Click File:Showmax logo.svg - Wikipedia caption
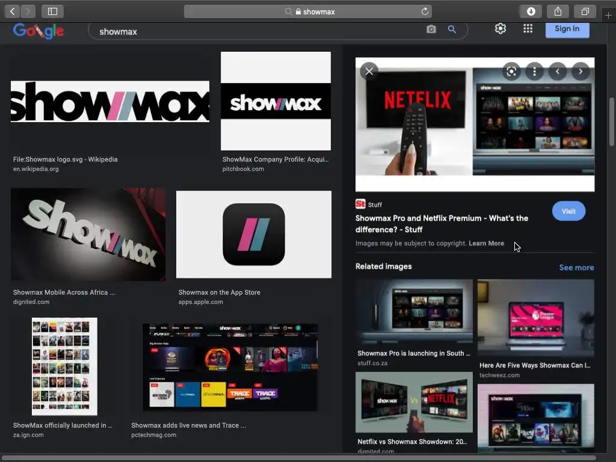Image resolution: width=616 pixels, height=462 pixels. point(65,159)
